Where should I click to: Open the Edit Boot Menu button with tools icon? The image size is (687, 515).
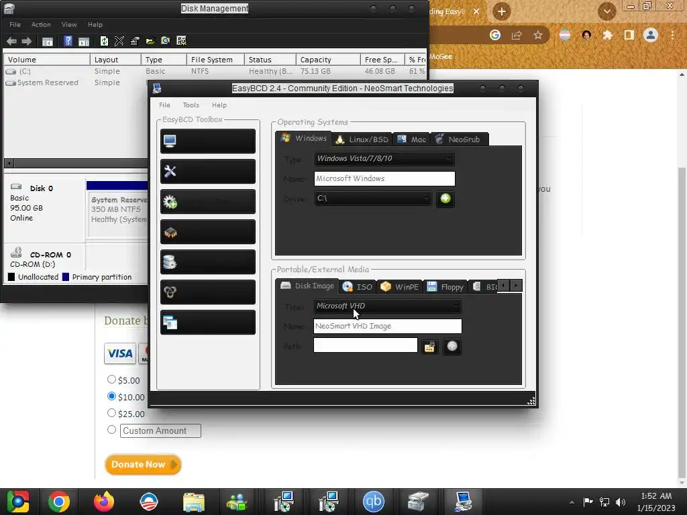(208, 171)
